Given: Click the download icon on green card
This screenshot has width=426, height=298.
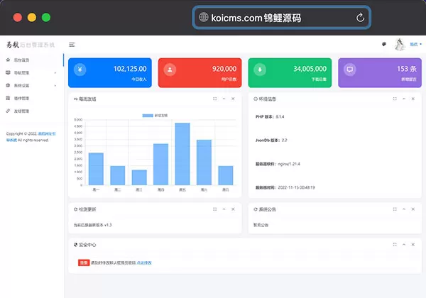Looking at the screenshot, I should point(260,70).
